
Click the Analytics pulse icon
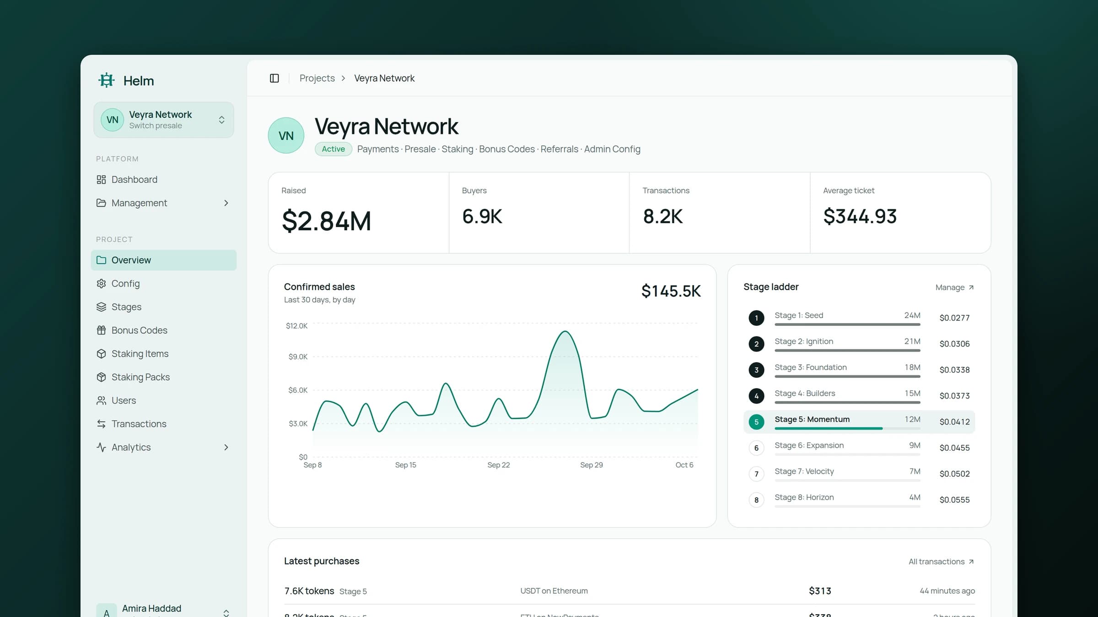pyautogui.click(x=101, y=447)
